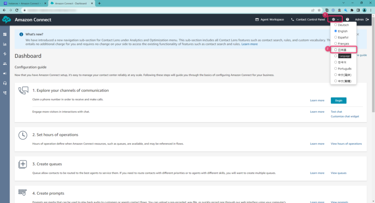This screenshot has height=203, width=375.
Task: Open the Campaigns megaphone sidebar icon
Action: coord(5,73)
